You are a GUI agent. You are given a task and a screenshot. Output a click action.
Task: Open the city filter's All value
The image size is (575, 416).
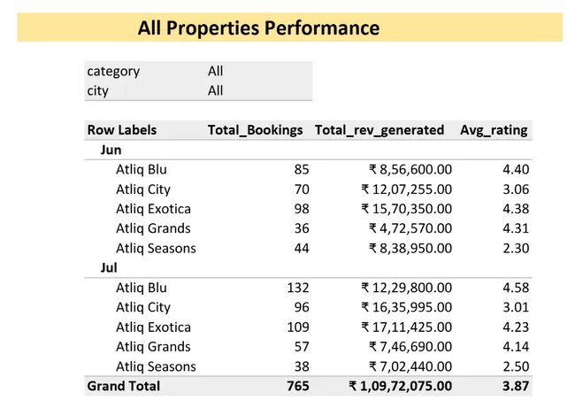pyautogui.click(x=216, y=90)
